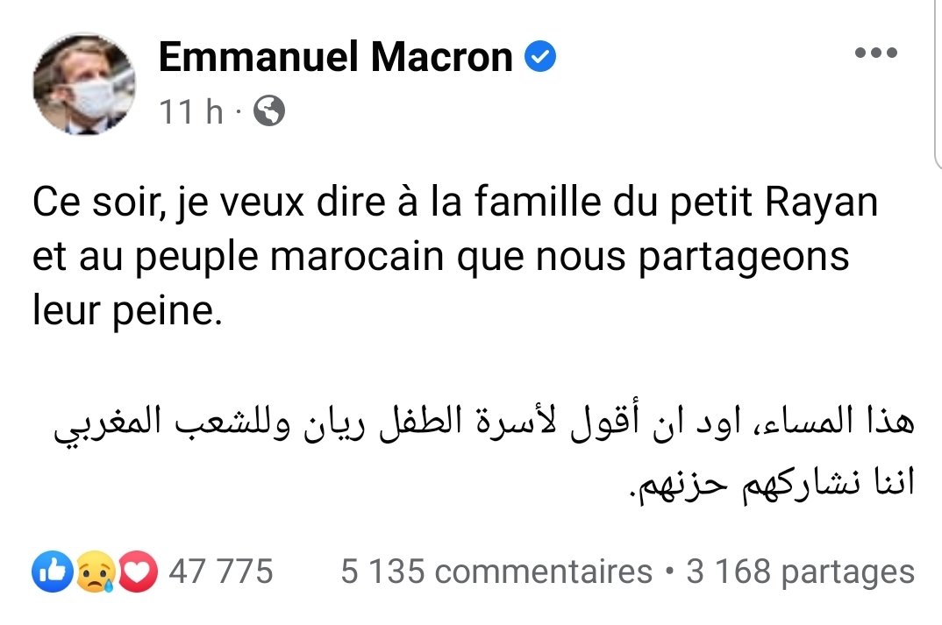The image size is (942, 625).
Task: Open the Emmanuel Macron profile name link
Action: [x=335, y=58]
